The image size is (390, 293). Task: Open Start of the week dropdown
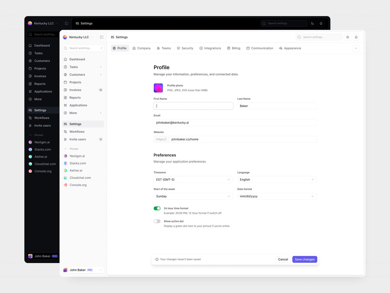pos(193,196)
